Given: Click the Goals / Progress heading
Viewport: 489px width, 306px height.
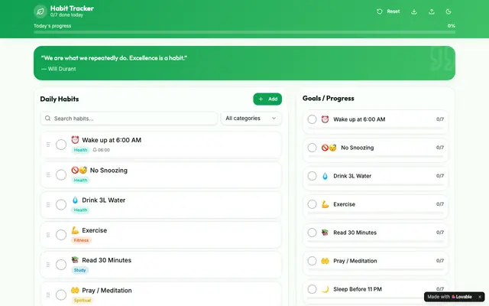Looking at the screenshot, I should click(x=328, y=99).
